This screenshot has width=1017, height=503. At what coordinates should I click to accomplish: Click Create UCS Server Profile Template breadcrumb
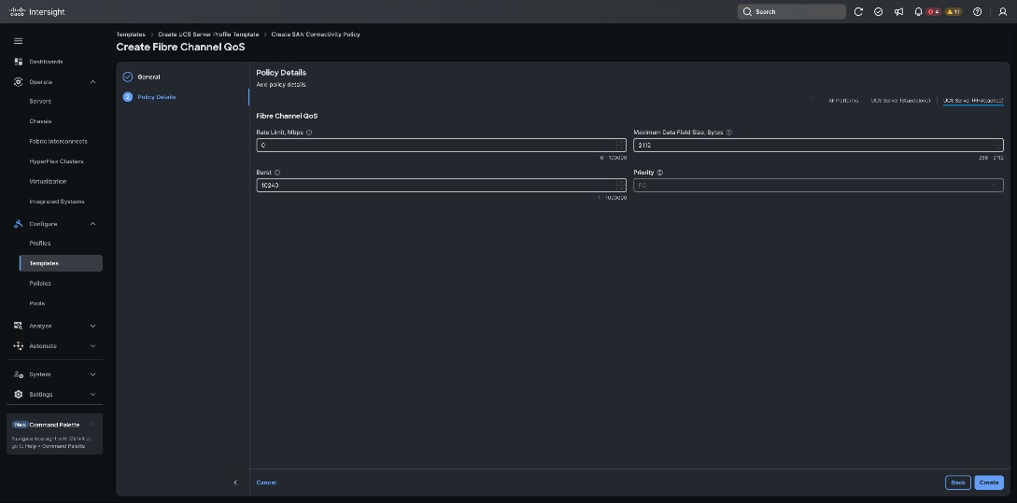[x=208, y=35]
